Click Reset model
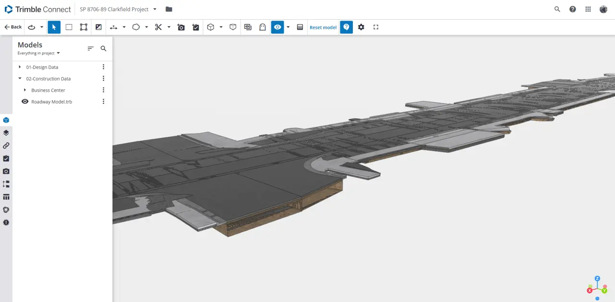The height and width of the screenshot is (302, 615). click(x=323, y=27)
